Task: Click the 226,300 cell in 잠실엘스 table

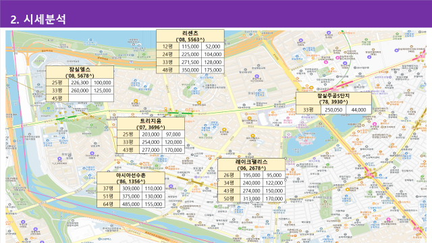Action: click(80, 82)
